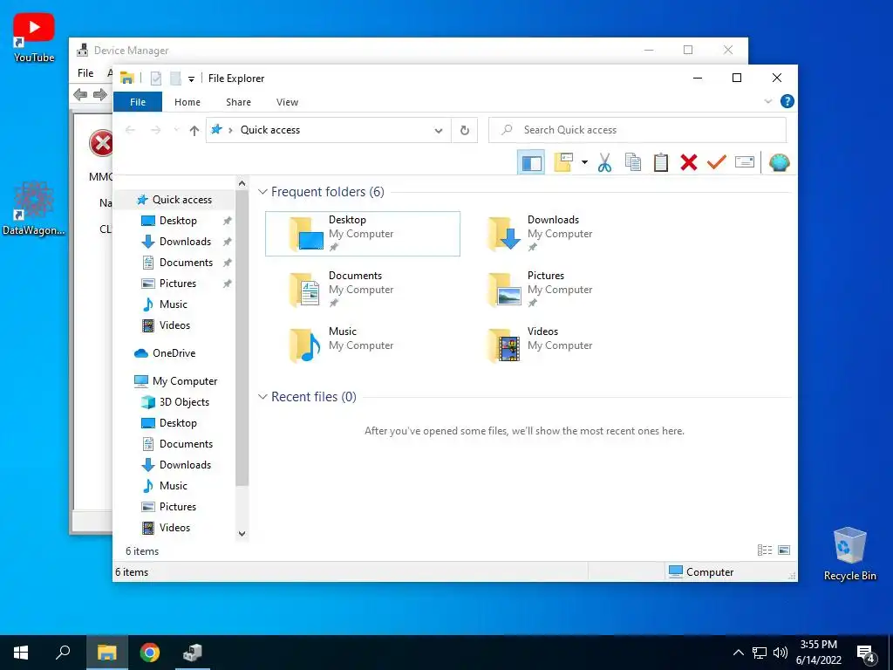The image size is (893, 670).
Task: Click the File Explorer taskbar button
Action: [x=106, y=653]
